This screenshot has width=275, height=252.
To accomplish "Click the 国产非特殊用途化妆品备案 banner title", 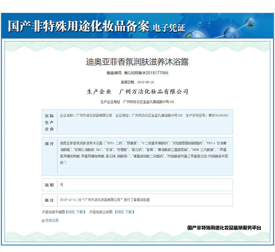I will pyautogui.click(x=79, y=26).
